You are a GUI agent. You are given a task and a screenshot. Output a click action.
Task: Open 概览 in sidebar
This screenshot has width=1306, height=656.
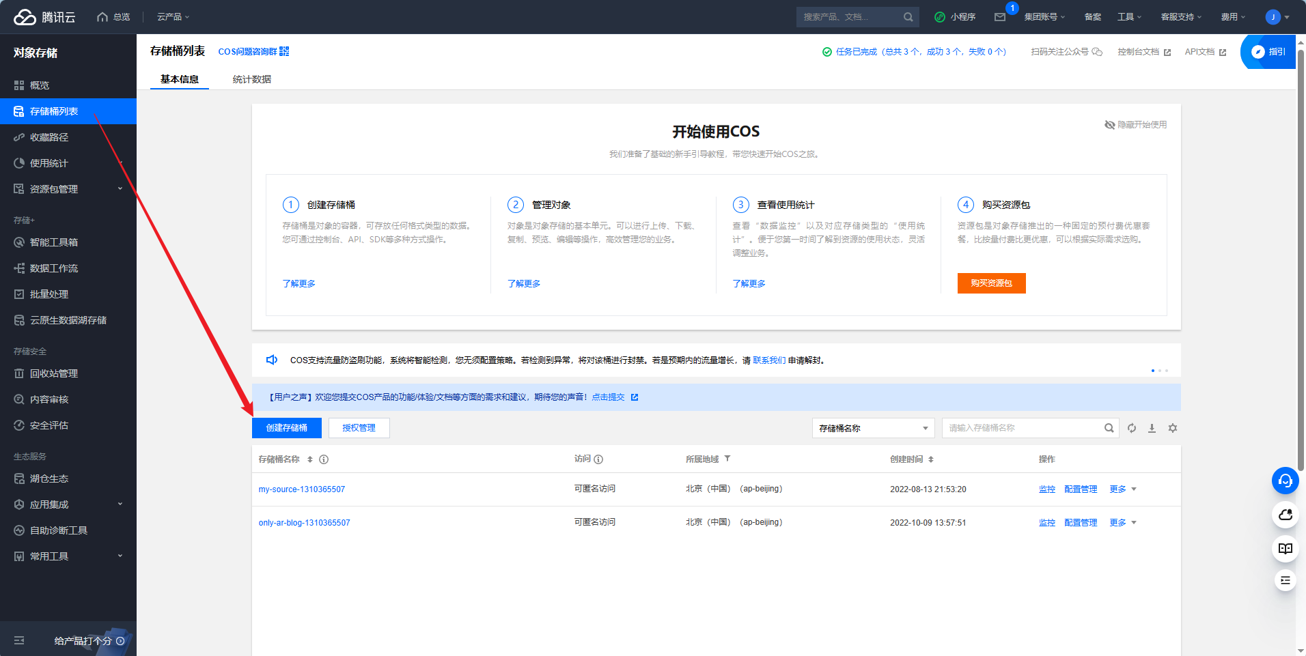[68, 85]
